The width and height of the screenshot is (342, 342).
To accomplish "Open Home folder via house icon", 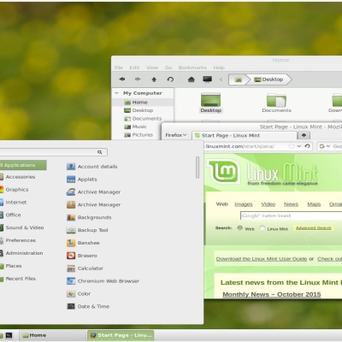I will click(x=192, y=80).
